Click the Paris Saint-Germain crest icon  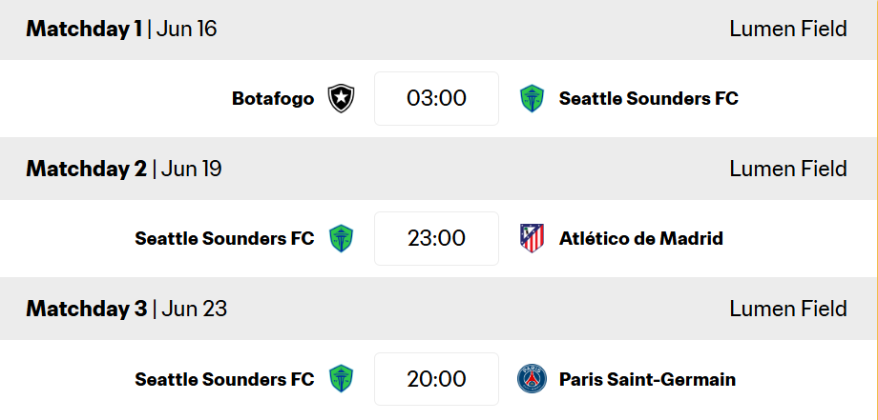point(532,379)
